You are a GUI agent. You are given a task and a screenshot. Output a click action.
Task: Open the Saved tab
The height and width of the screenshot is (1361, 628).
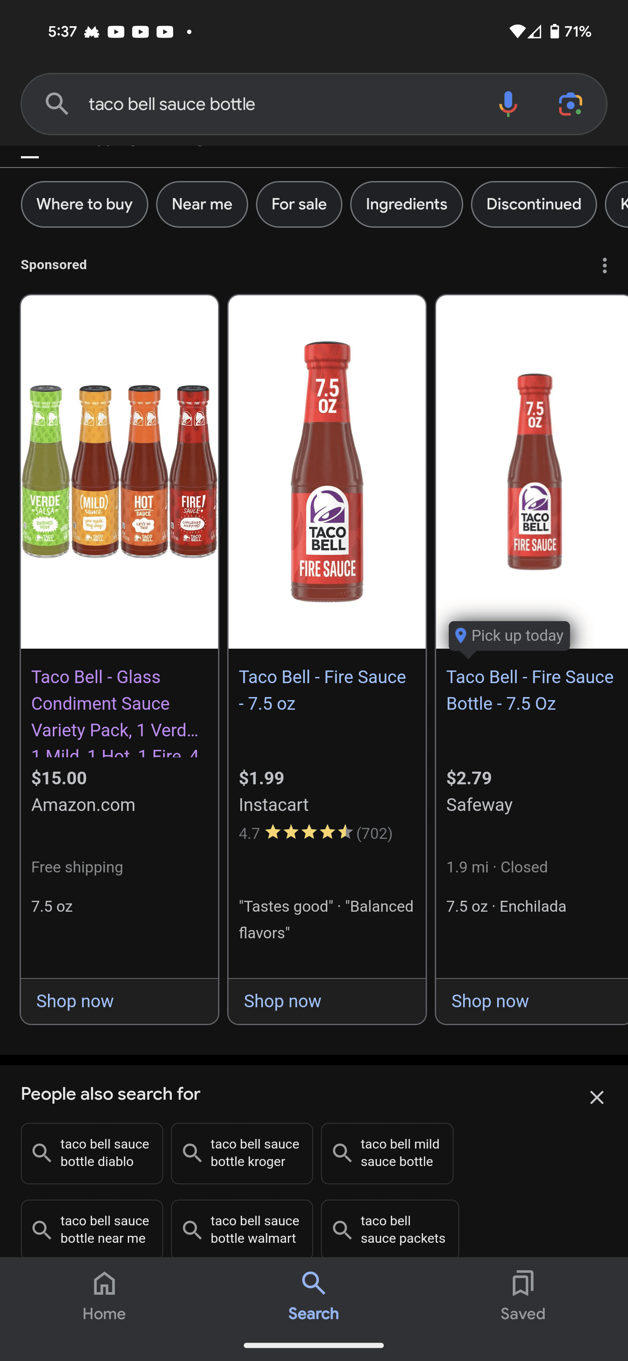coord(522,1296)
